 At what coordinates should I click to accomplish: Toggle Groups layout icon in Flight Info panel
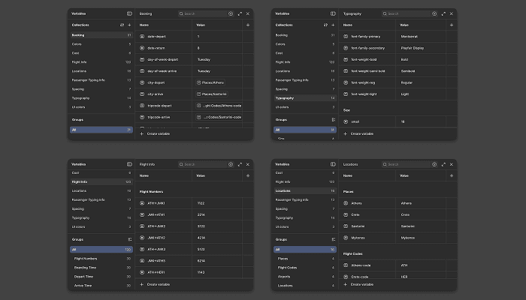tap(129, 240)
